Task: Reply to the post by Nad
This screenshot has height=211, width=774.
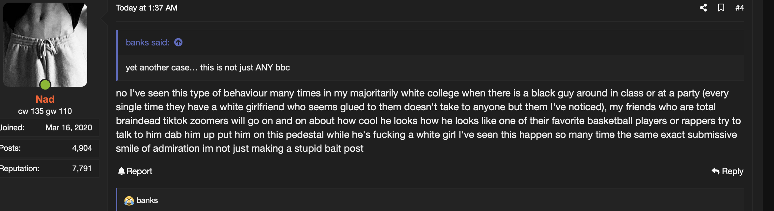Action: [727, 171]
